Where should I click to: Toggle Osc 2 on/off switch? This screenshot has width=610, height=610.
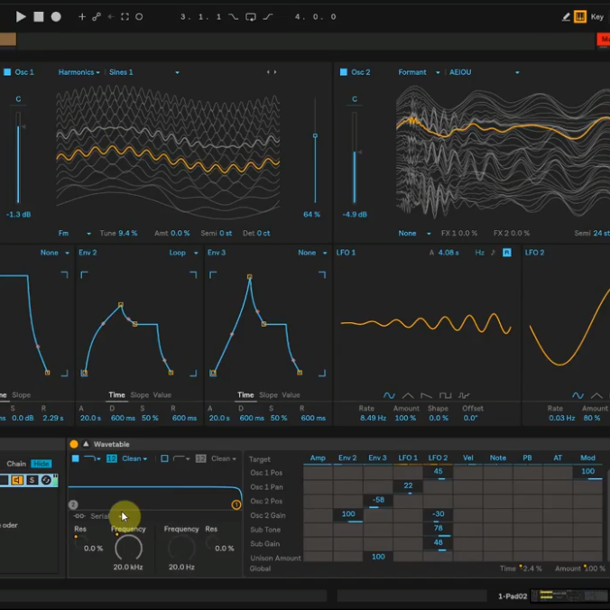click(x=343, y=72)
